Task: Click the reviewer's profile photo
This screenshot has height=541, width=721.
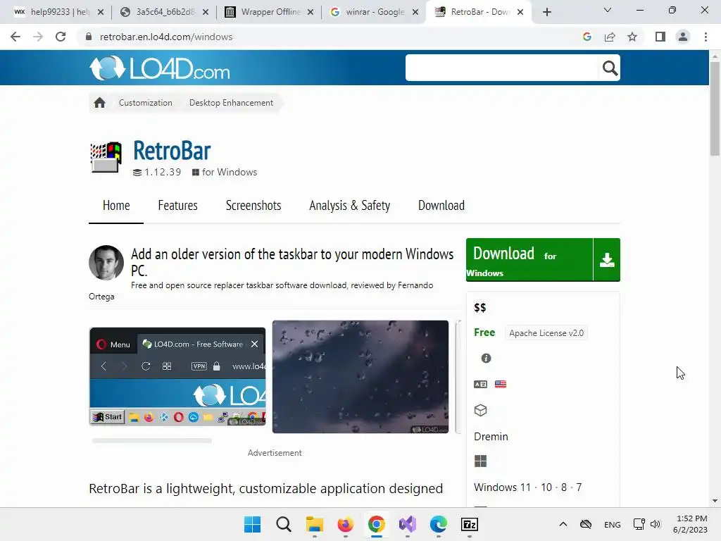Action: [x=106, y=262]
